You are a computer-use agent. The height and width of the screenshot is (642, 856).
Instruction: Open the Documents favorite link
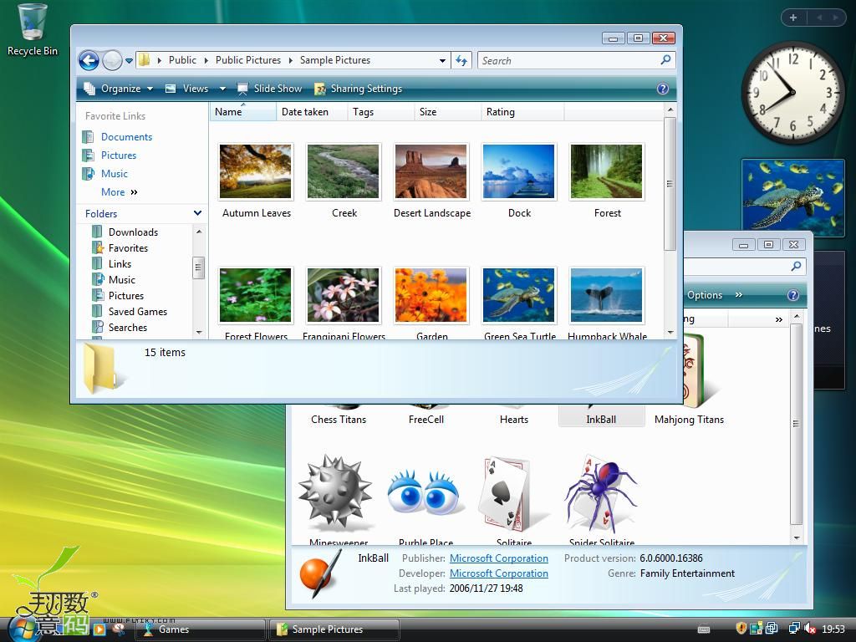point(126,136)
